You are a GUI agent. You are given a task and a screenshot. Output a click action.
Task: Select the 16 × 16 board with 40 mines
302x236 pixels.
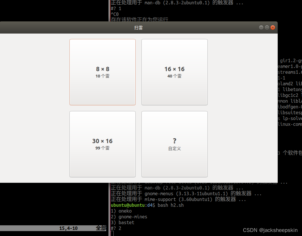(174, 72)
